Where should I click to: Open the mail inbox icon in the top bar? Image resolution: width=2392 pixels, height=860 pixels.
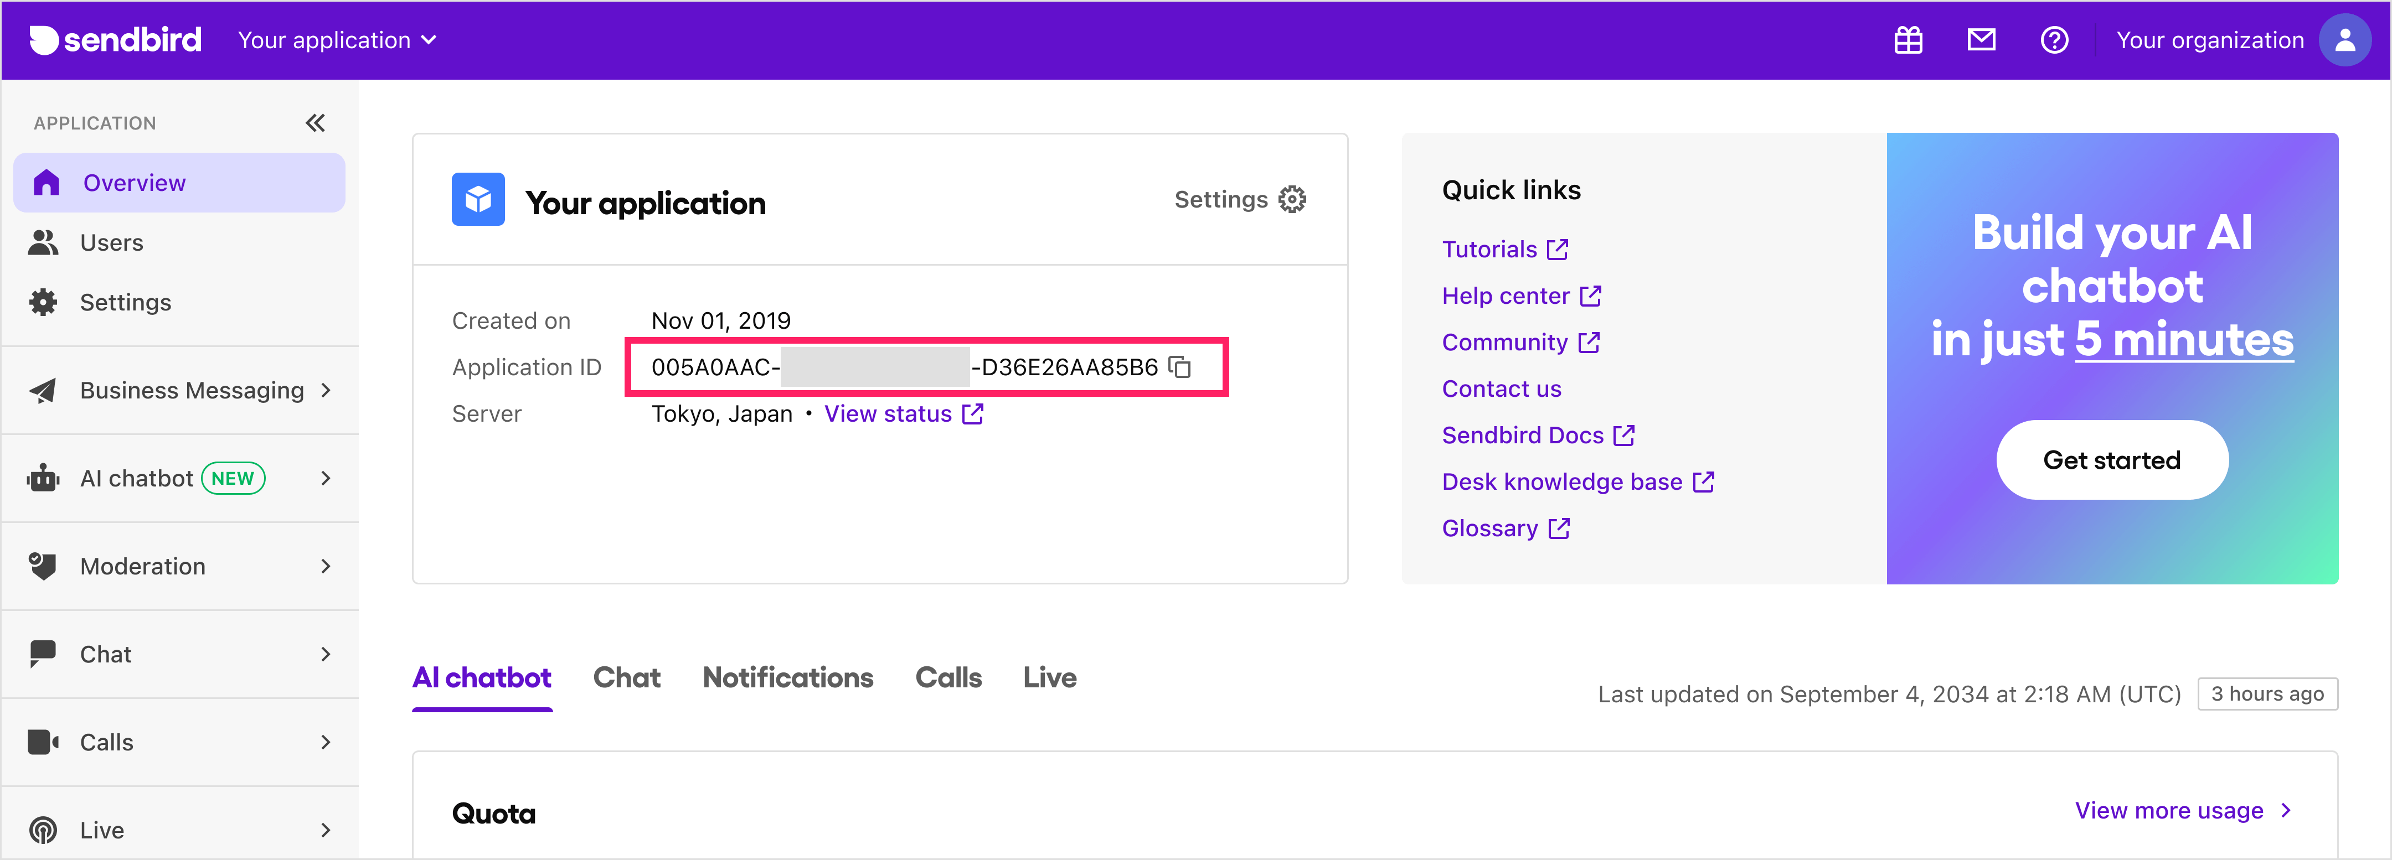pos(1981,40)
